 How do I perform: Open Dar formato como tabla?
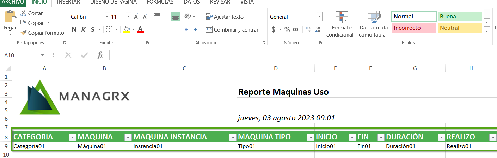pos(374,24)
